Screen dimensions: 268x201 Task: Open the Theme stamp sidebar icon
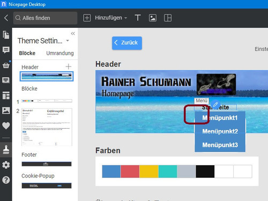(6, 150)
